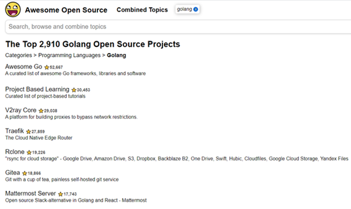
Task: Click the 17,743 star count
Action: tap(70, 194)
